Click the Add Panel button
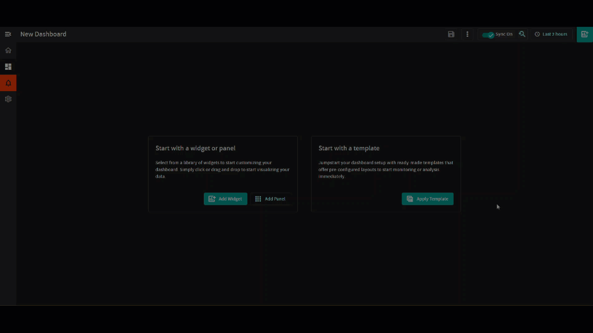 271,199
